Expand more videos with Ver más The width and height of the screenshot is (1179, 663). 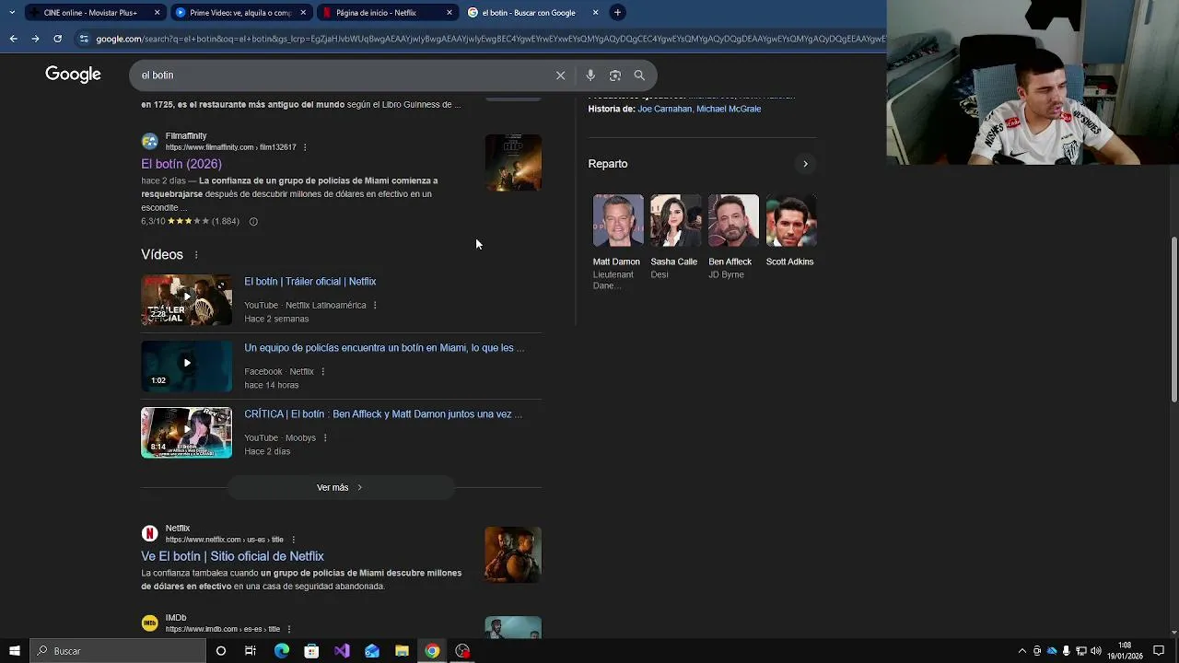pyautogui.click(x=341, y=487)
